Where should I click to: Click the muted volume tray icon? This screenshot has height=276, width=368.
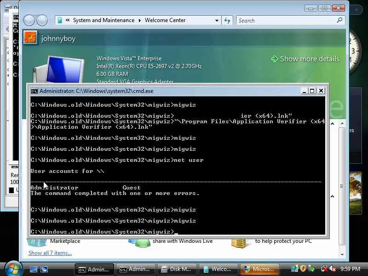pyautogui.click(x=333, y=269)
